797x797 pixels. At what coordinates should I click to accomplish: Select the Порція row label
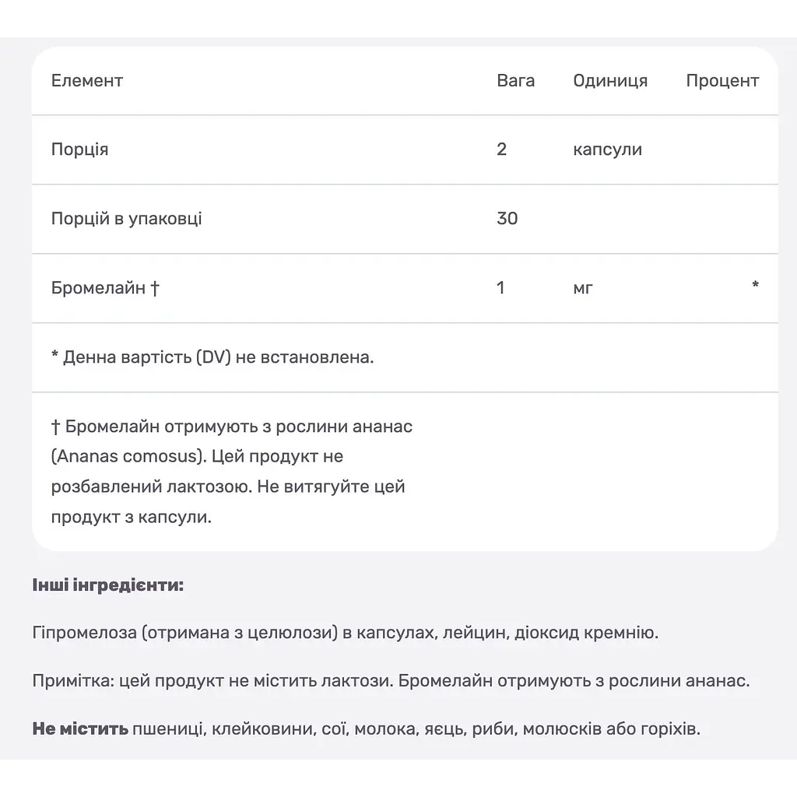click(80, 149)
